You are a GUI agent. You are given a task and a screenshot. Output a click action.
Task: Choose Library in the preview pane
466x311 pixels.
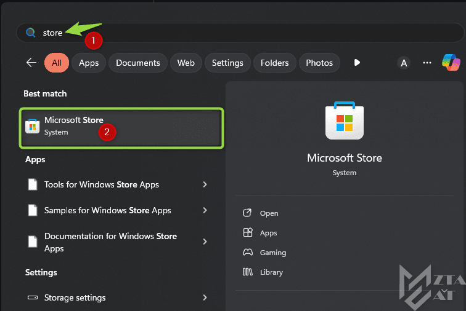271,272
